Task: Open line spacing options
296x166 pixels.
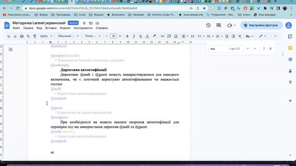Action: click(x=192, y=36)
